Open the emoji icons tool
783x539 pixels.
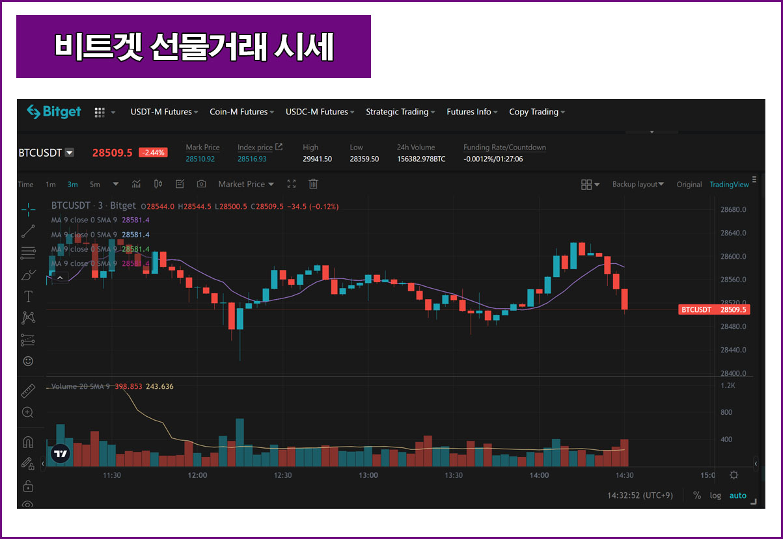pyautogui.click(x=28, y=361)
